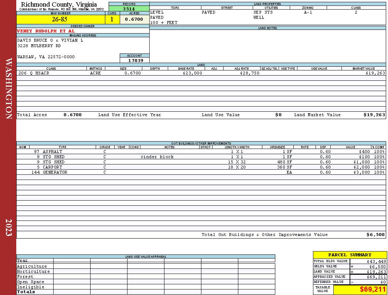Click the address line 3228 MULBERRY RD

click(39, 46)
